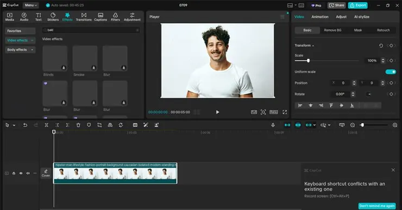Toggle the Rotate keyframe diamond
Image resolution: width=402 pixels, height=210 pixels.
391,94
